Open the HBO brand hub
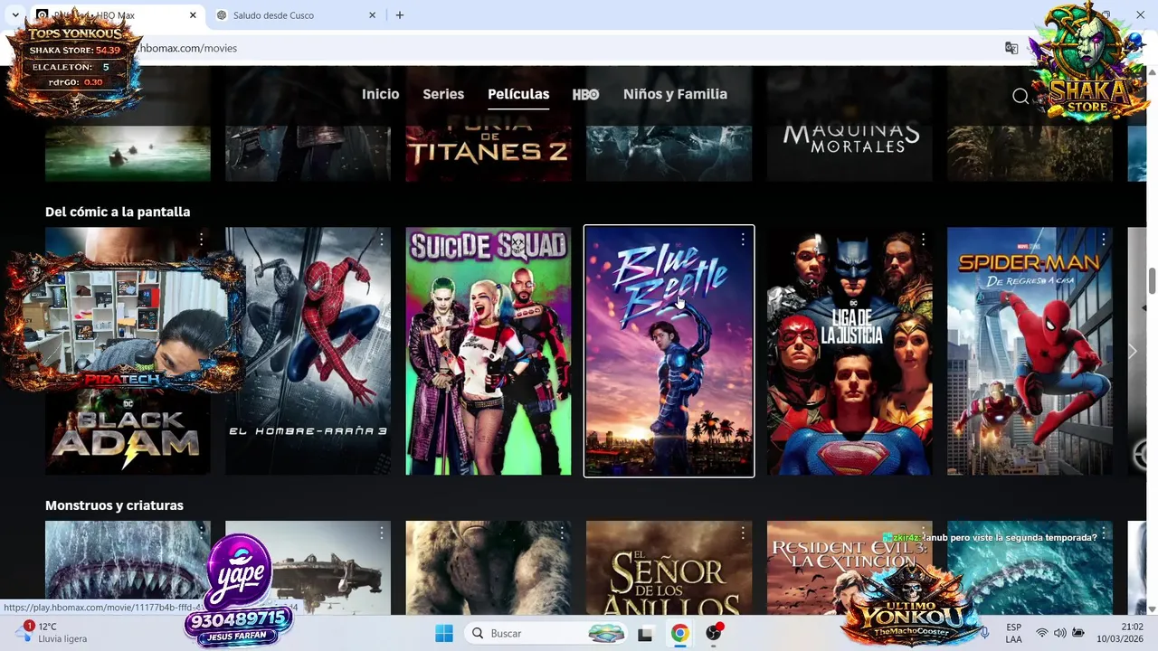Screen dimensions: 1158x651 click(x=585, y=94)
